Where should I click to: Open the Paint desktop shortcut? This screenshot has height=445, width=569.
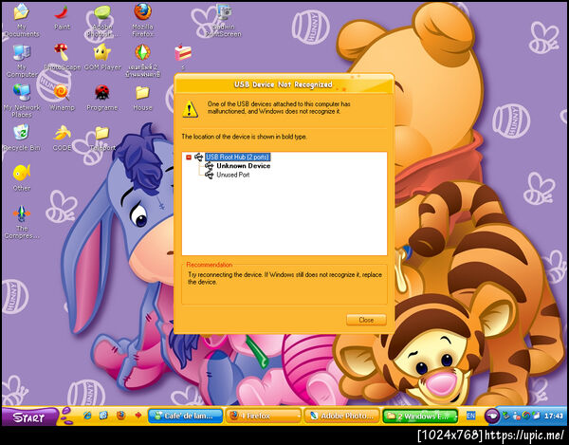tap(62, 17)
